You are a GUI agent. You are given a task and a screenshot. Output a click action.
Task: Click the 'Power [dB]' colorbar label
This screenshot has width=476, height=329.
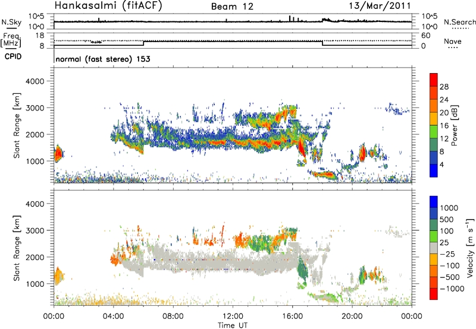coord(454,125)
